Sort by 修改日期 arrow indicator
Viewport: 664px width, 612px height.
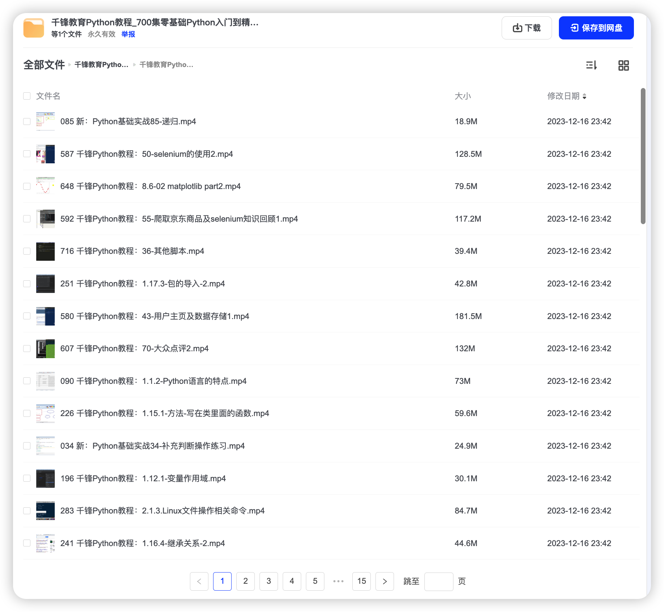click(584, 96)
